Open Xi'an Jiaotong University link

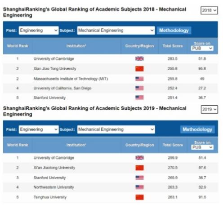(x=54, y=168)
